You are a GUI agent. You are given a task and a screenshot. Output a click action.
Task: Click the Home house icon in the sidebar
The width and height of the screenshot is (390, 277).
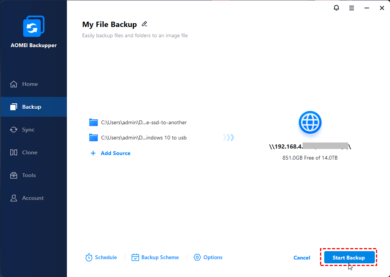[x=14, y=84]
